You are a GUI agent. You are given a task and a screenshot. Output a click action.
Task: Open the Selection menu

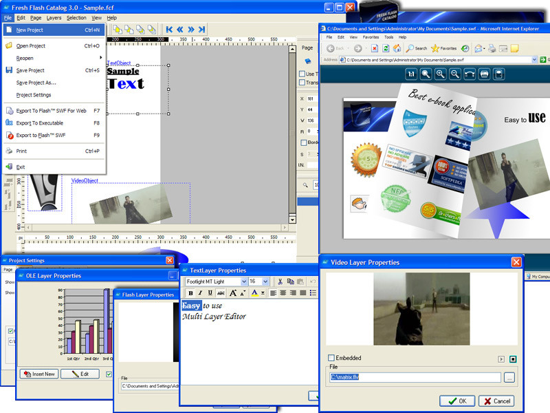coord(76,18)
